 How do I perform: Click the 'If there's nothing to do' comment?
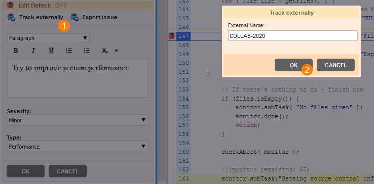292,90
